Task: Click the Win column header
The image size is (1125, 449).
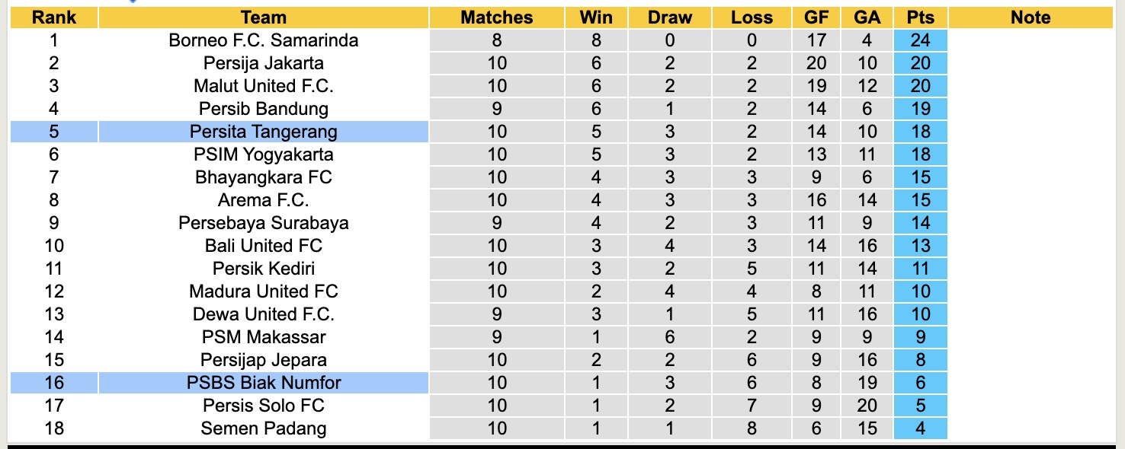Action: 596,18
